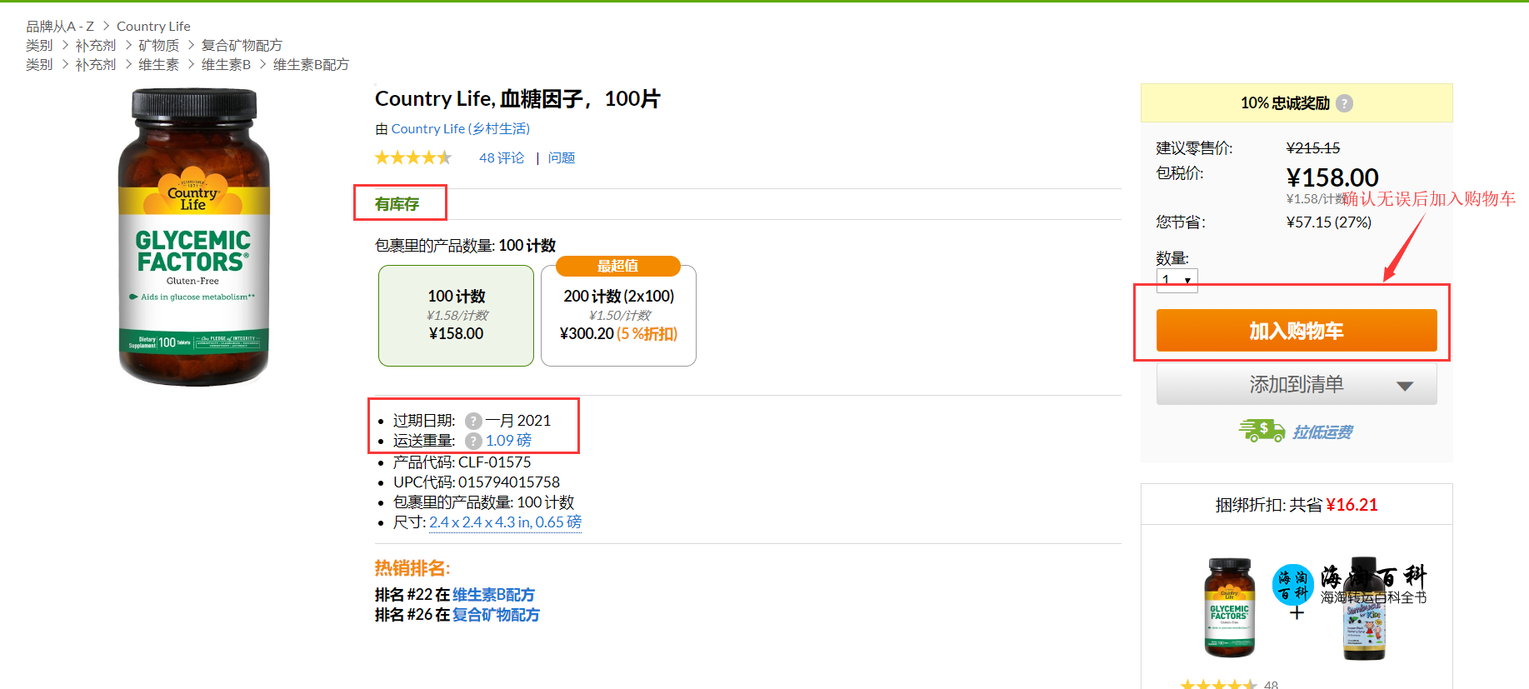Go to 品牌从A - Z breadcrumb
The image size is (1529, 689).
coord(60,27)
